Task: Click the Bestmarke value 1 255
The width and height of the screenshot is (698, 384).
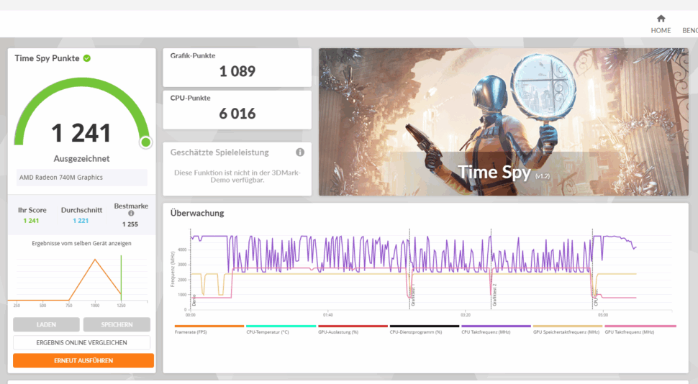Action: [x=130, y=224]
